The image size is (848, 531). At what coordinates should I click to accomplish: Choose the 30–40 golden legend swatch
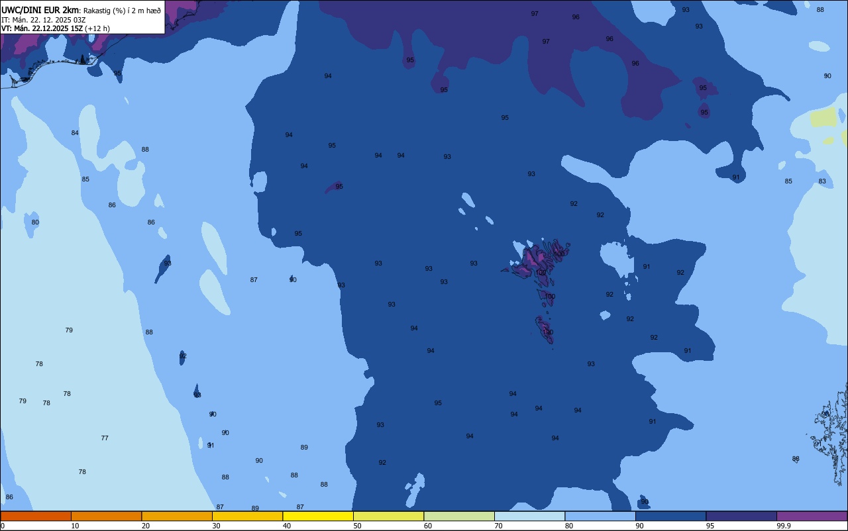247,516
